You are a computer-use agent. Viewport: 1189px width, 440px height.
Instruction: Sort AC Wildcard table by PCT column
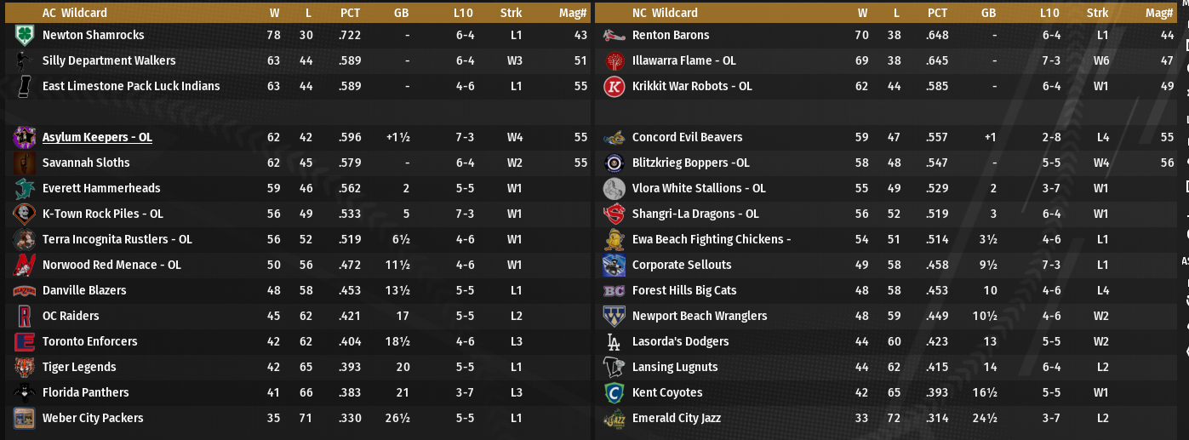pos(350,13)
